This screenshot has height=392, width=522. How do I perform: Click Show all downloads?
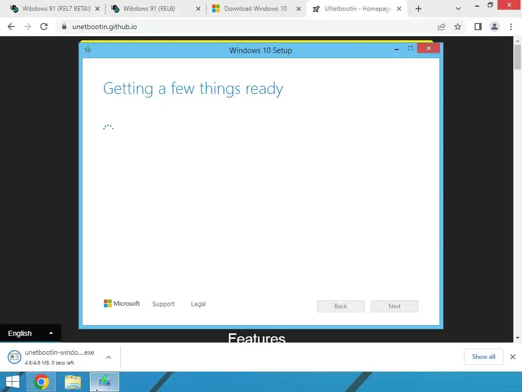pos(483,357)
